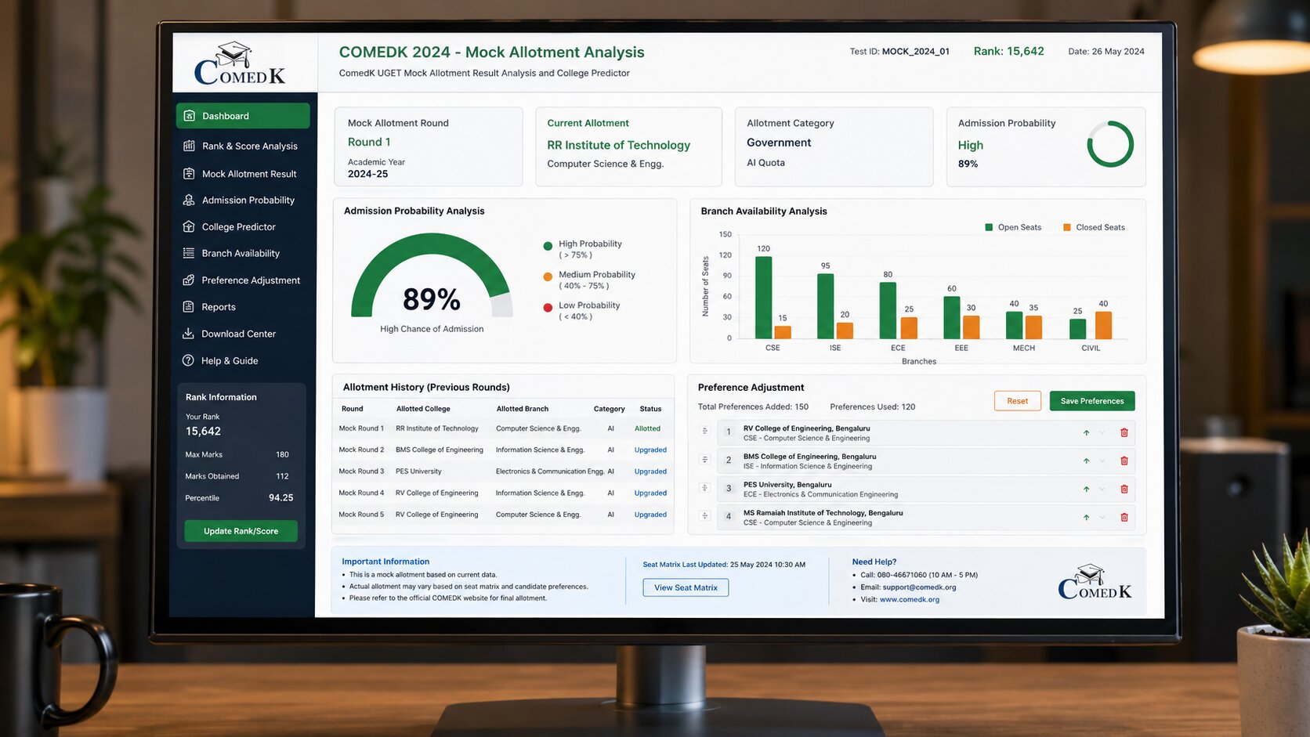Click the drag handle for preference 4
This screenshot has width=1310, height=737.
(705, 516)
